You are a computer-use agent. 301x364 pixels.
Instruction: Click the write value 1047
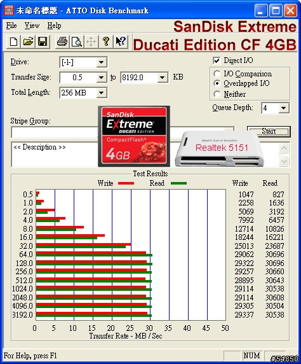click(x=246, y=194)
